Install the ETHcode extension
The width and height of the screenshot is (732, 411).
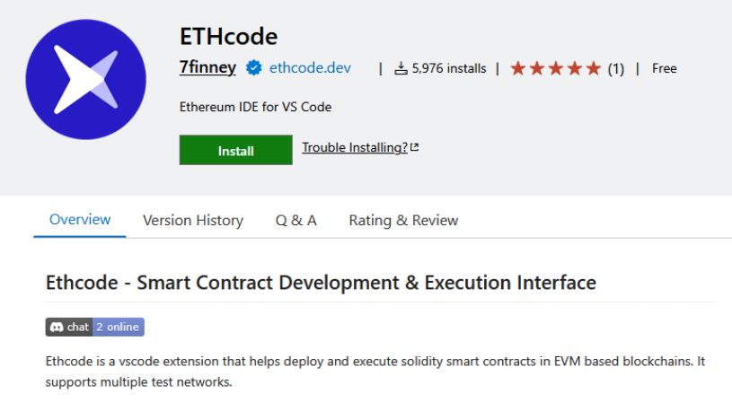[235, 150]
